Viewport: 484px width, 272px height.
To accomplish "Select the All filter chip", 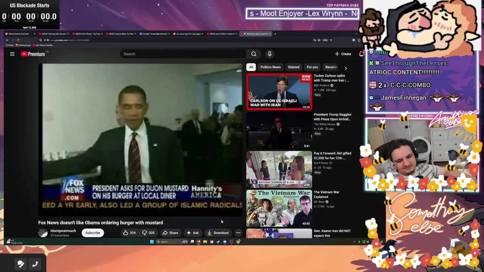I will (251, 67).
